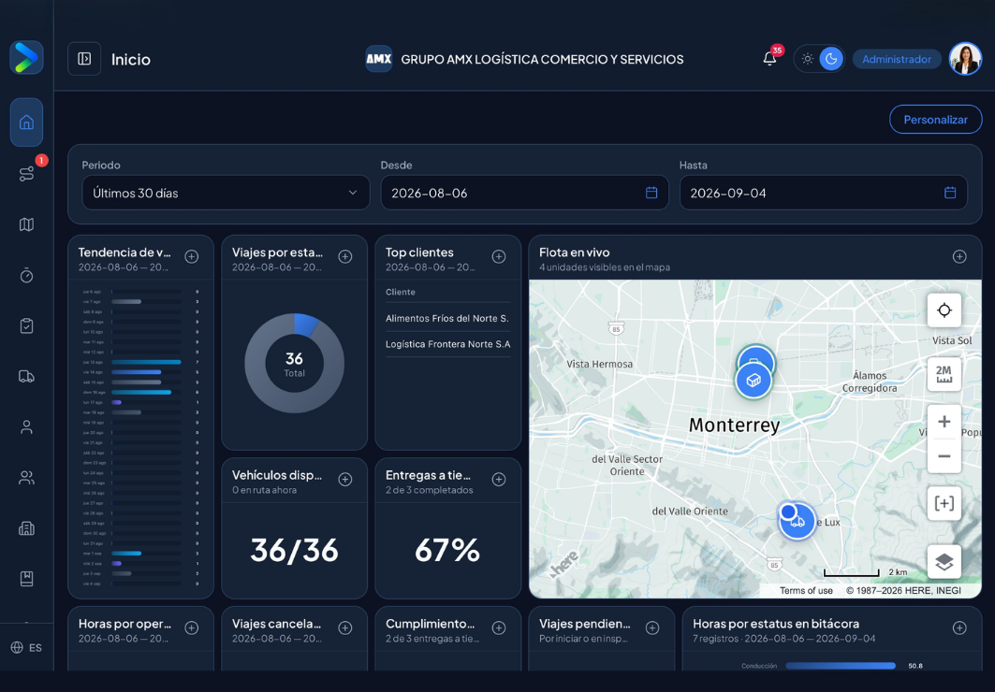This screenshot has height=692, width=995.
Task: Open the Home dashboard icon in sidebar
Action: 26,123
